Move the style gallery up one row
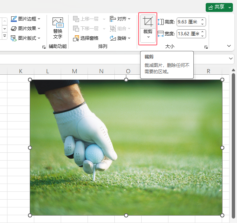This screenshot has height=223, width=237. pyautogui.click(x=4, y=21)
